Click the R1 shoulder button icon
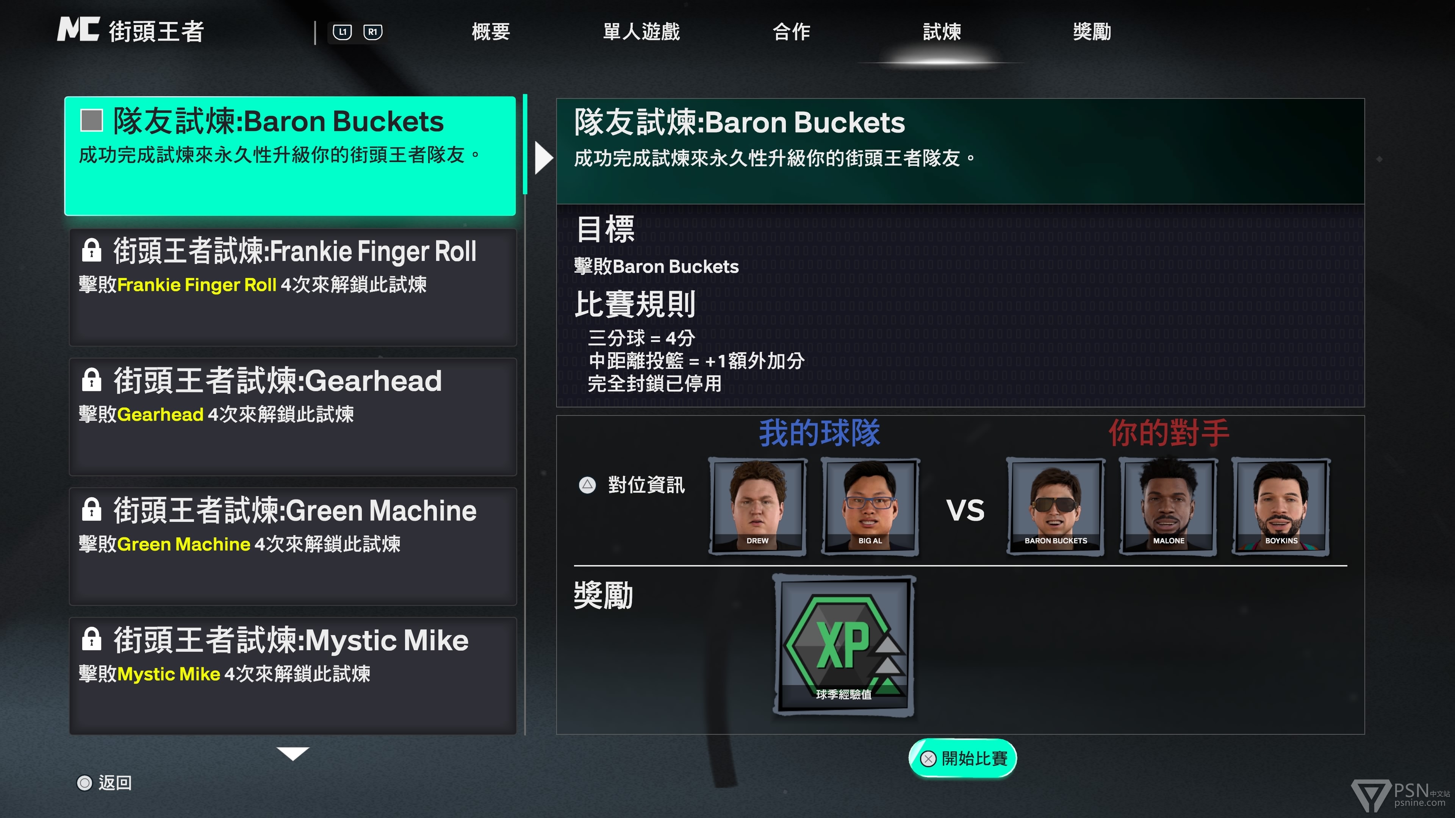1455x818 pixels. click(x=373, y=32)
